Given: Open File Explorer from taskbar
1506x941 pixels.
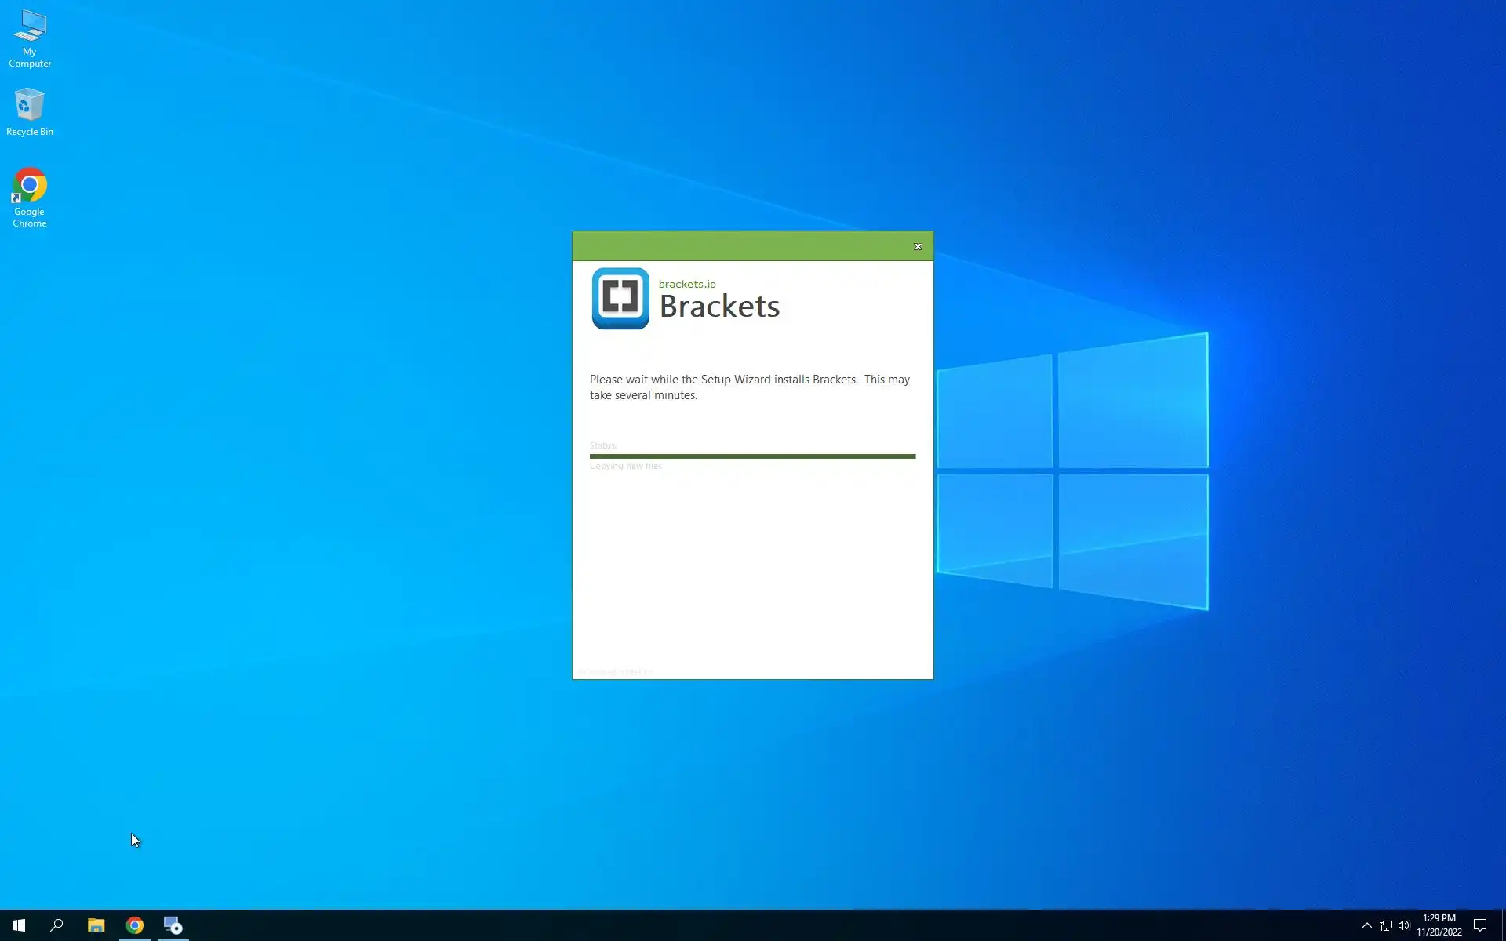Looking at the screenshot, I should pyautogui.click(x=96, y=925).
